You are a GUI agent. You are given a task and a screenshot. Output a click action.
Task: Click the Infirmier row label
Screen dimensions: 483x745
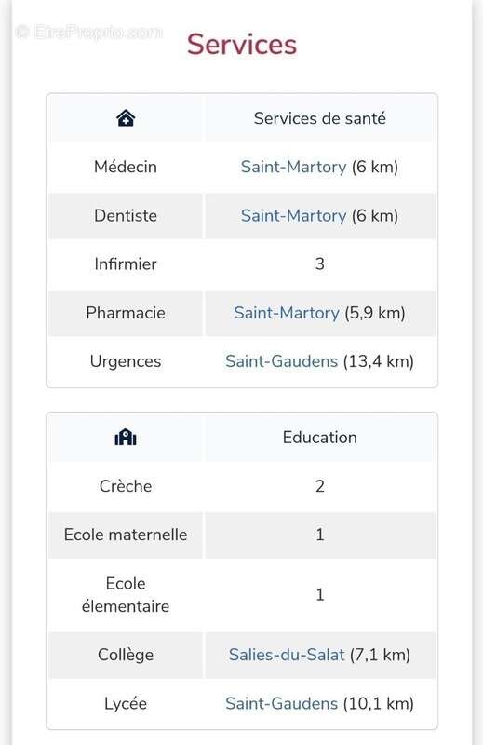click(126, 264)
